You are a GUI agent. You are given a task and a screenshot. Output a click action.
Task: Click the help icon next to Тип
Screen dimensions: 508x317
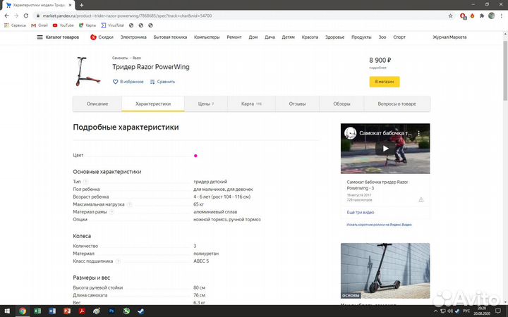(85, 182)
